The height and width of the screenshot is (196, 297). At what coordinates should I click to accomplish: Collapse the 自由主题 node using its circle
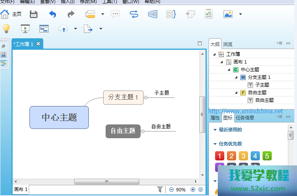click(x=143, y=131)
